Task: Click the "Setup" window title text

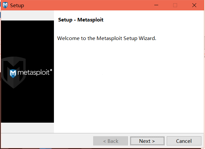Action: [x=17, y=6]
